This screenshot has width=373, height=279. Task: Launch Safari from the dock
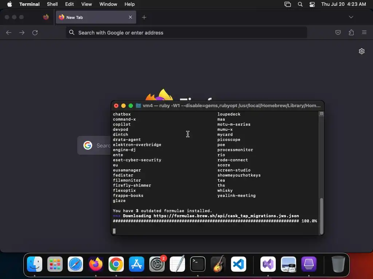[x=75, y=264]
